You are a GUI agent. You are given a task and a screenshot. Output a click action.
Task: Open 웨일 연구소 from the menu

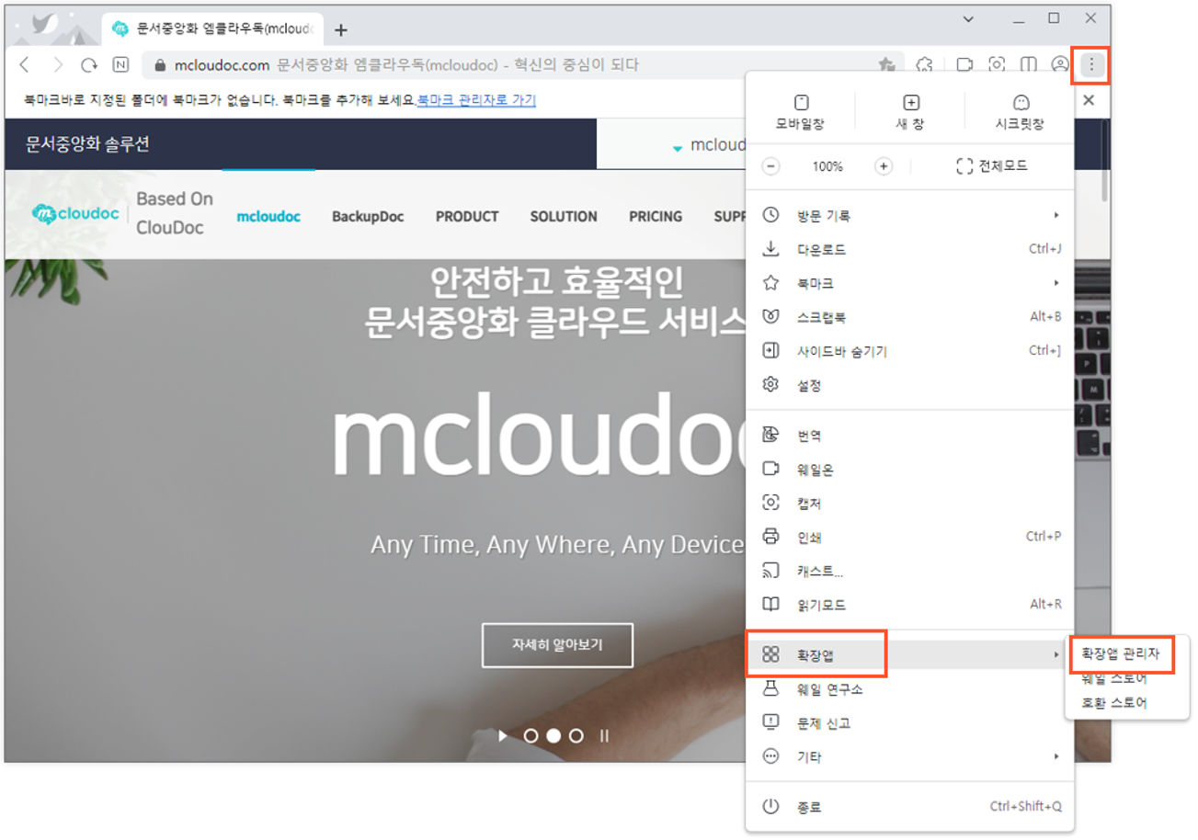pyautogui.click(x=909, y=688)
